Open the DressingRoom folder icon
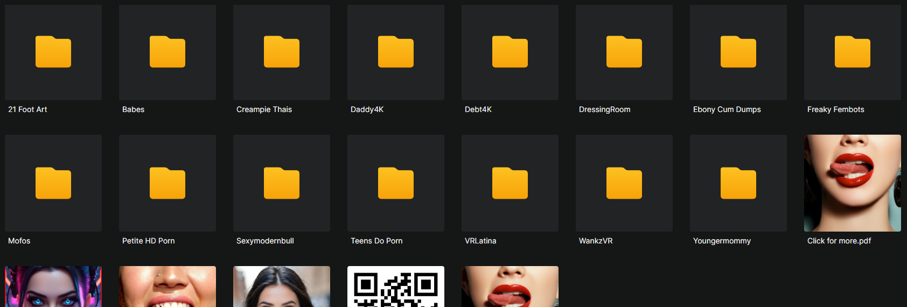 point(624,52)
